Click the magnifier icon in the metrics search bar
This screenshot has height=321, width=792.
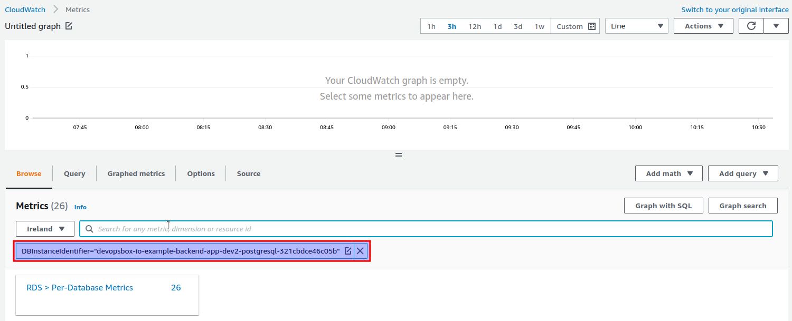click(x=89, y=228)
